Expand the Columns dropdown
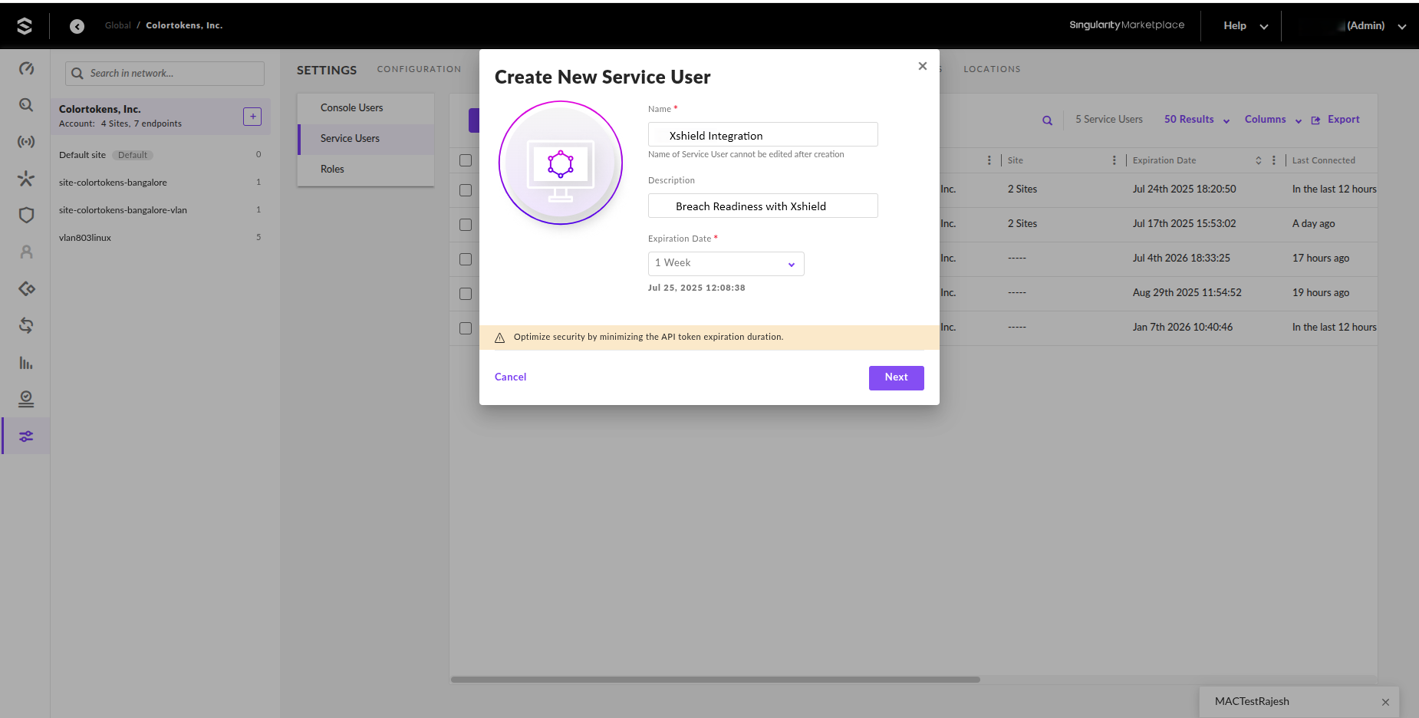The width and height of the screenshot is (1419, 718). point(1272,120)
